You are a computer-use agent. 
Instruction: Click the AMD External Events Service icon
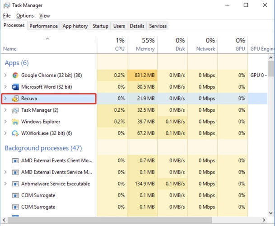tap(15, 172)
